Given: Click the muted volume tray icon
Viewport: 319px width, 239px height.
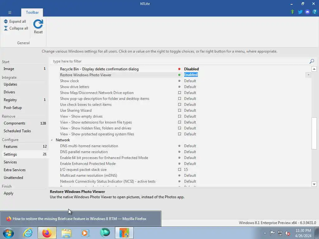Looking at the screenshot, I should click(288, 233).
